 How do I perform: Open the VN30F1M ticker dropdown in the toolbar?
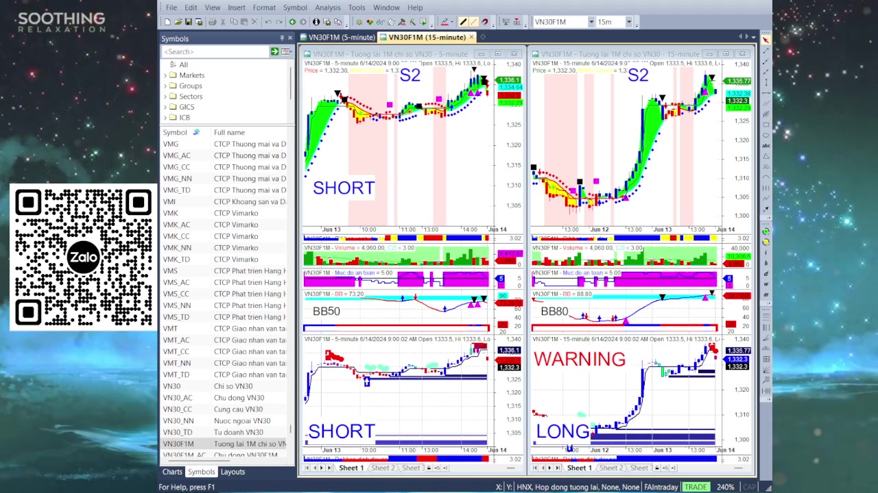coord(591,22)
